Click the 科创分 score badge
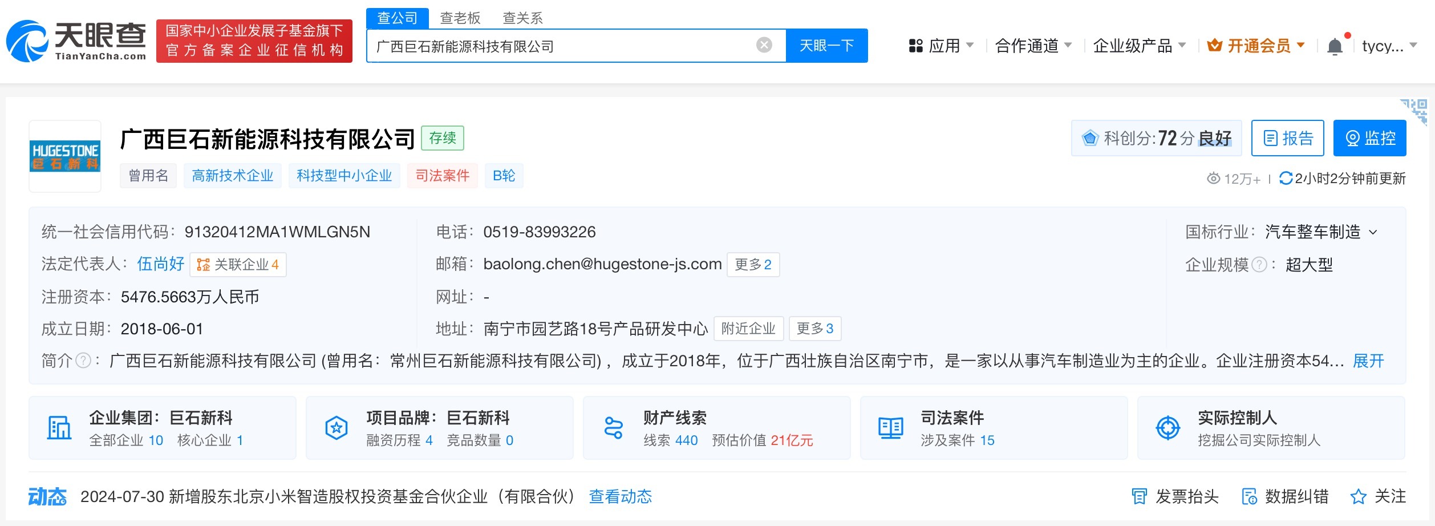This screenshot has height=526, width=1435. coord(1157,138)
